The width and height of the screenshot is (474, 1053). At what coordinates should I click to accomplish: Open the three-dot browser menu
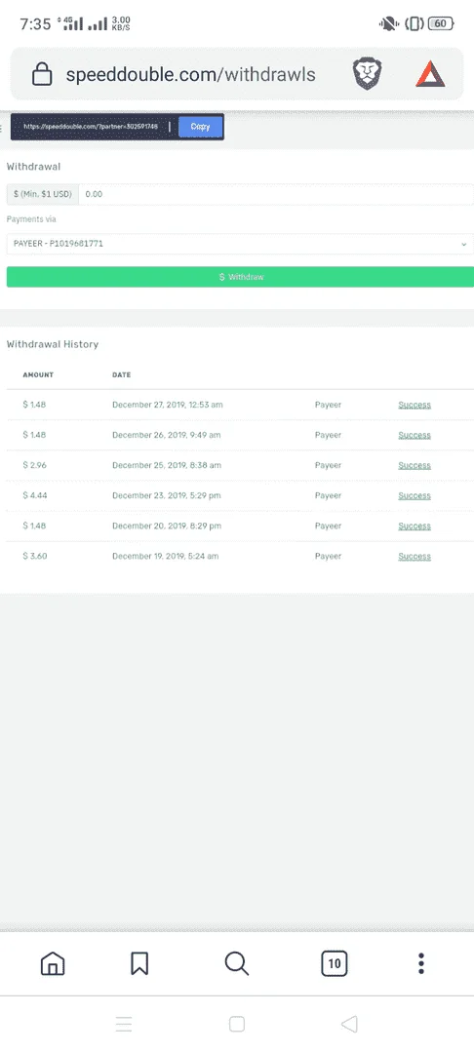click(421, 963)
